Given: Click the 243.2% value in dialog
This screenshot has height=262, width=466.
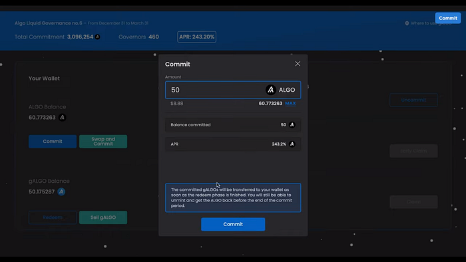Looking at the screenshot, I should (x=279, y=144).
